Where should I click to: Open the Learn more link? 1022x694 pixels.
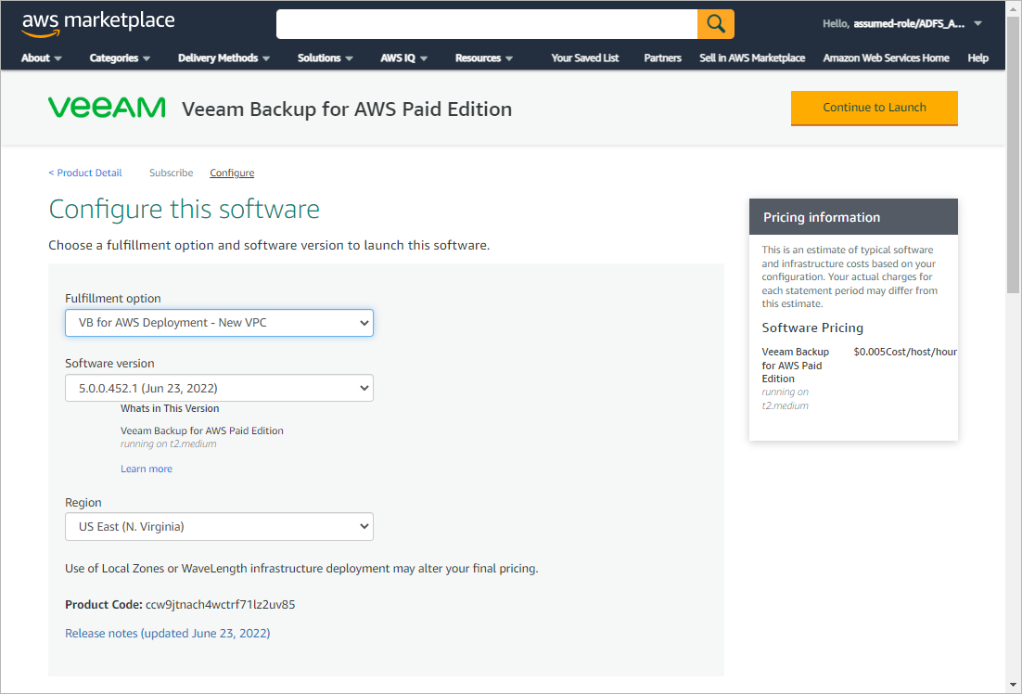pos(147,469)
